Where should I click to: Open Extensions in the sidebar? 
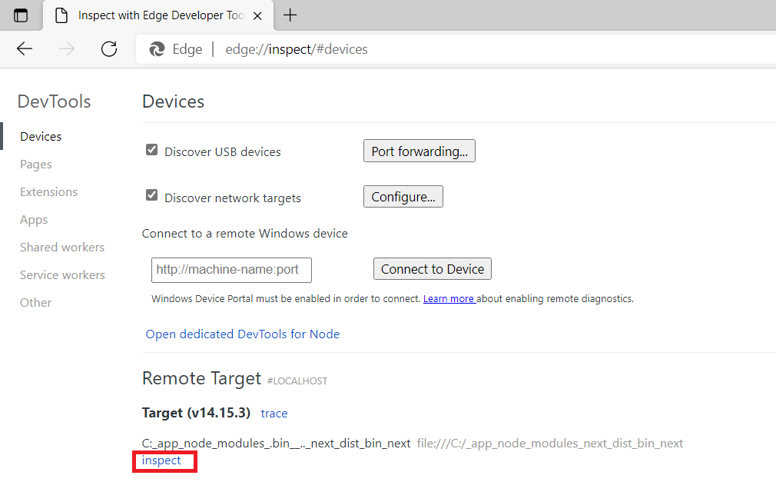point(48,191)
